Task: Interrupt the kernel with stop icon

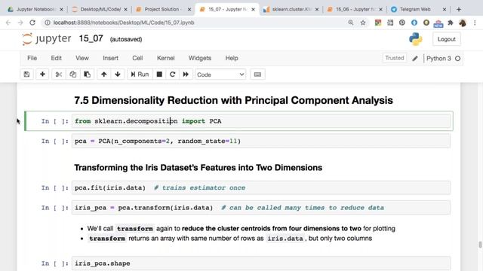Action: (159, 75)
